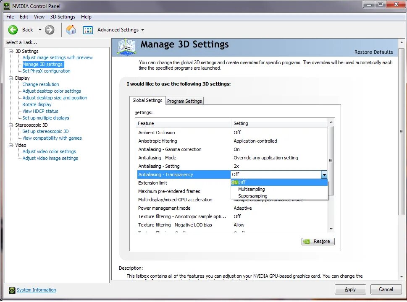Collapse the 3D Settings tree node
The width and height of the screenshot is (407, 302).
coord(11,51)
